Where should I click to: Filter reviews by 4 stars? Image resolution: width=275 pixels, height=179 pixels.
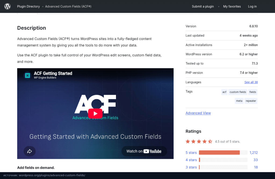191,160
